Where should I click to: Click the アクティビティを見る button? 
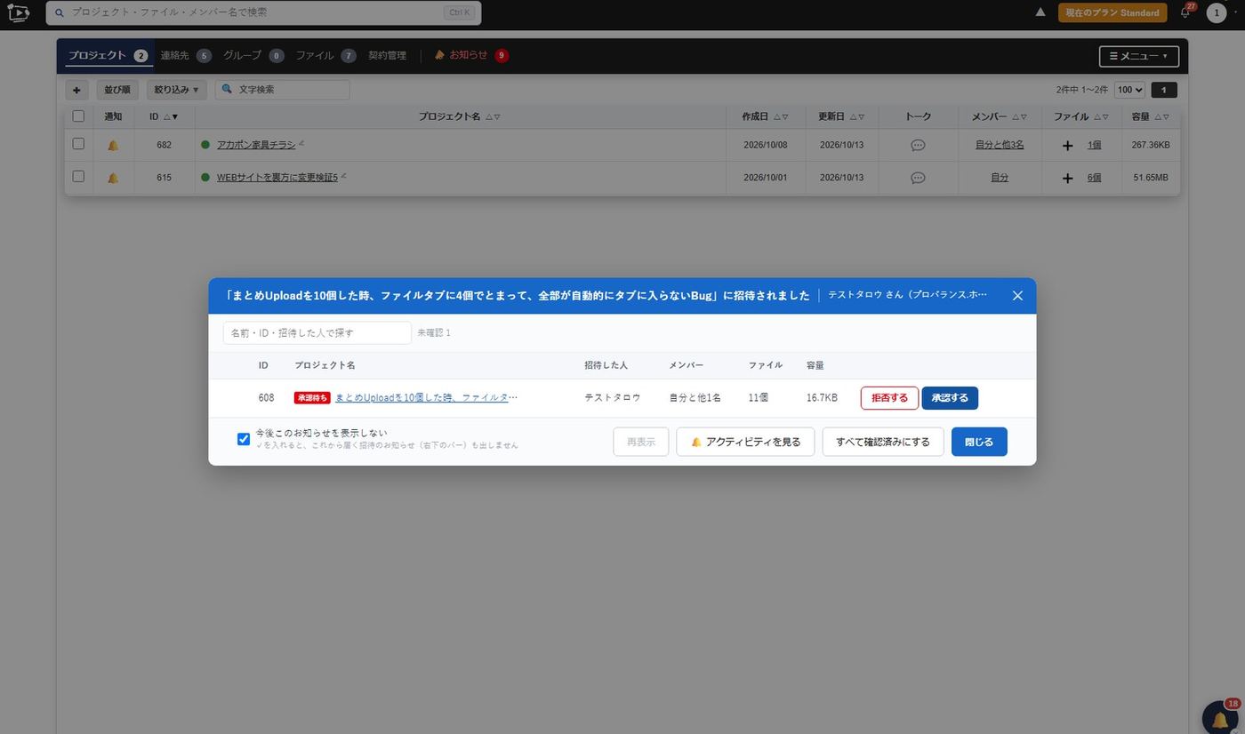point(745,442)
